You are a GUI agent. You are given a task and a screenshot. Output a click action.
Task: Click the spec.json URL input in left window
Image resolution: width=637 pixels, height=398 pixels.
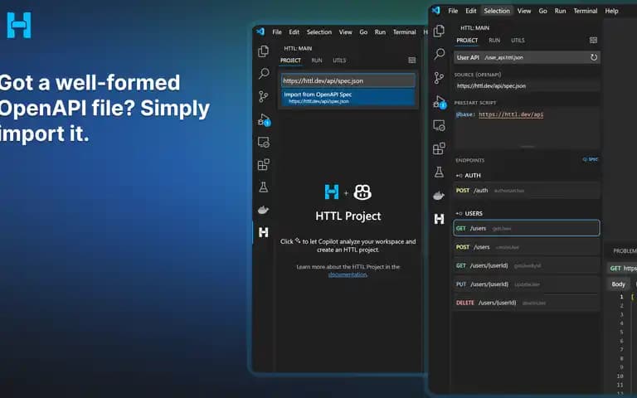click(x=348, y=80)
